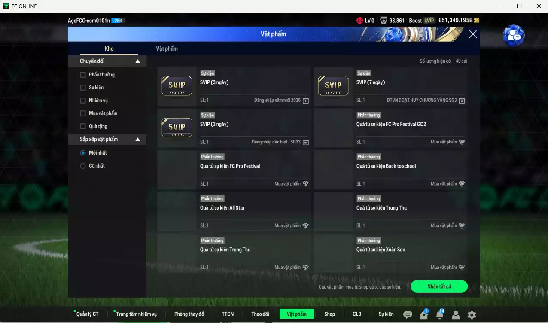Image resolution: width=548 pixels, height=323 pixels.
Task: Open the settings gear icon
Action: pyautogui.click(x=472, y=315)
